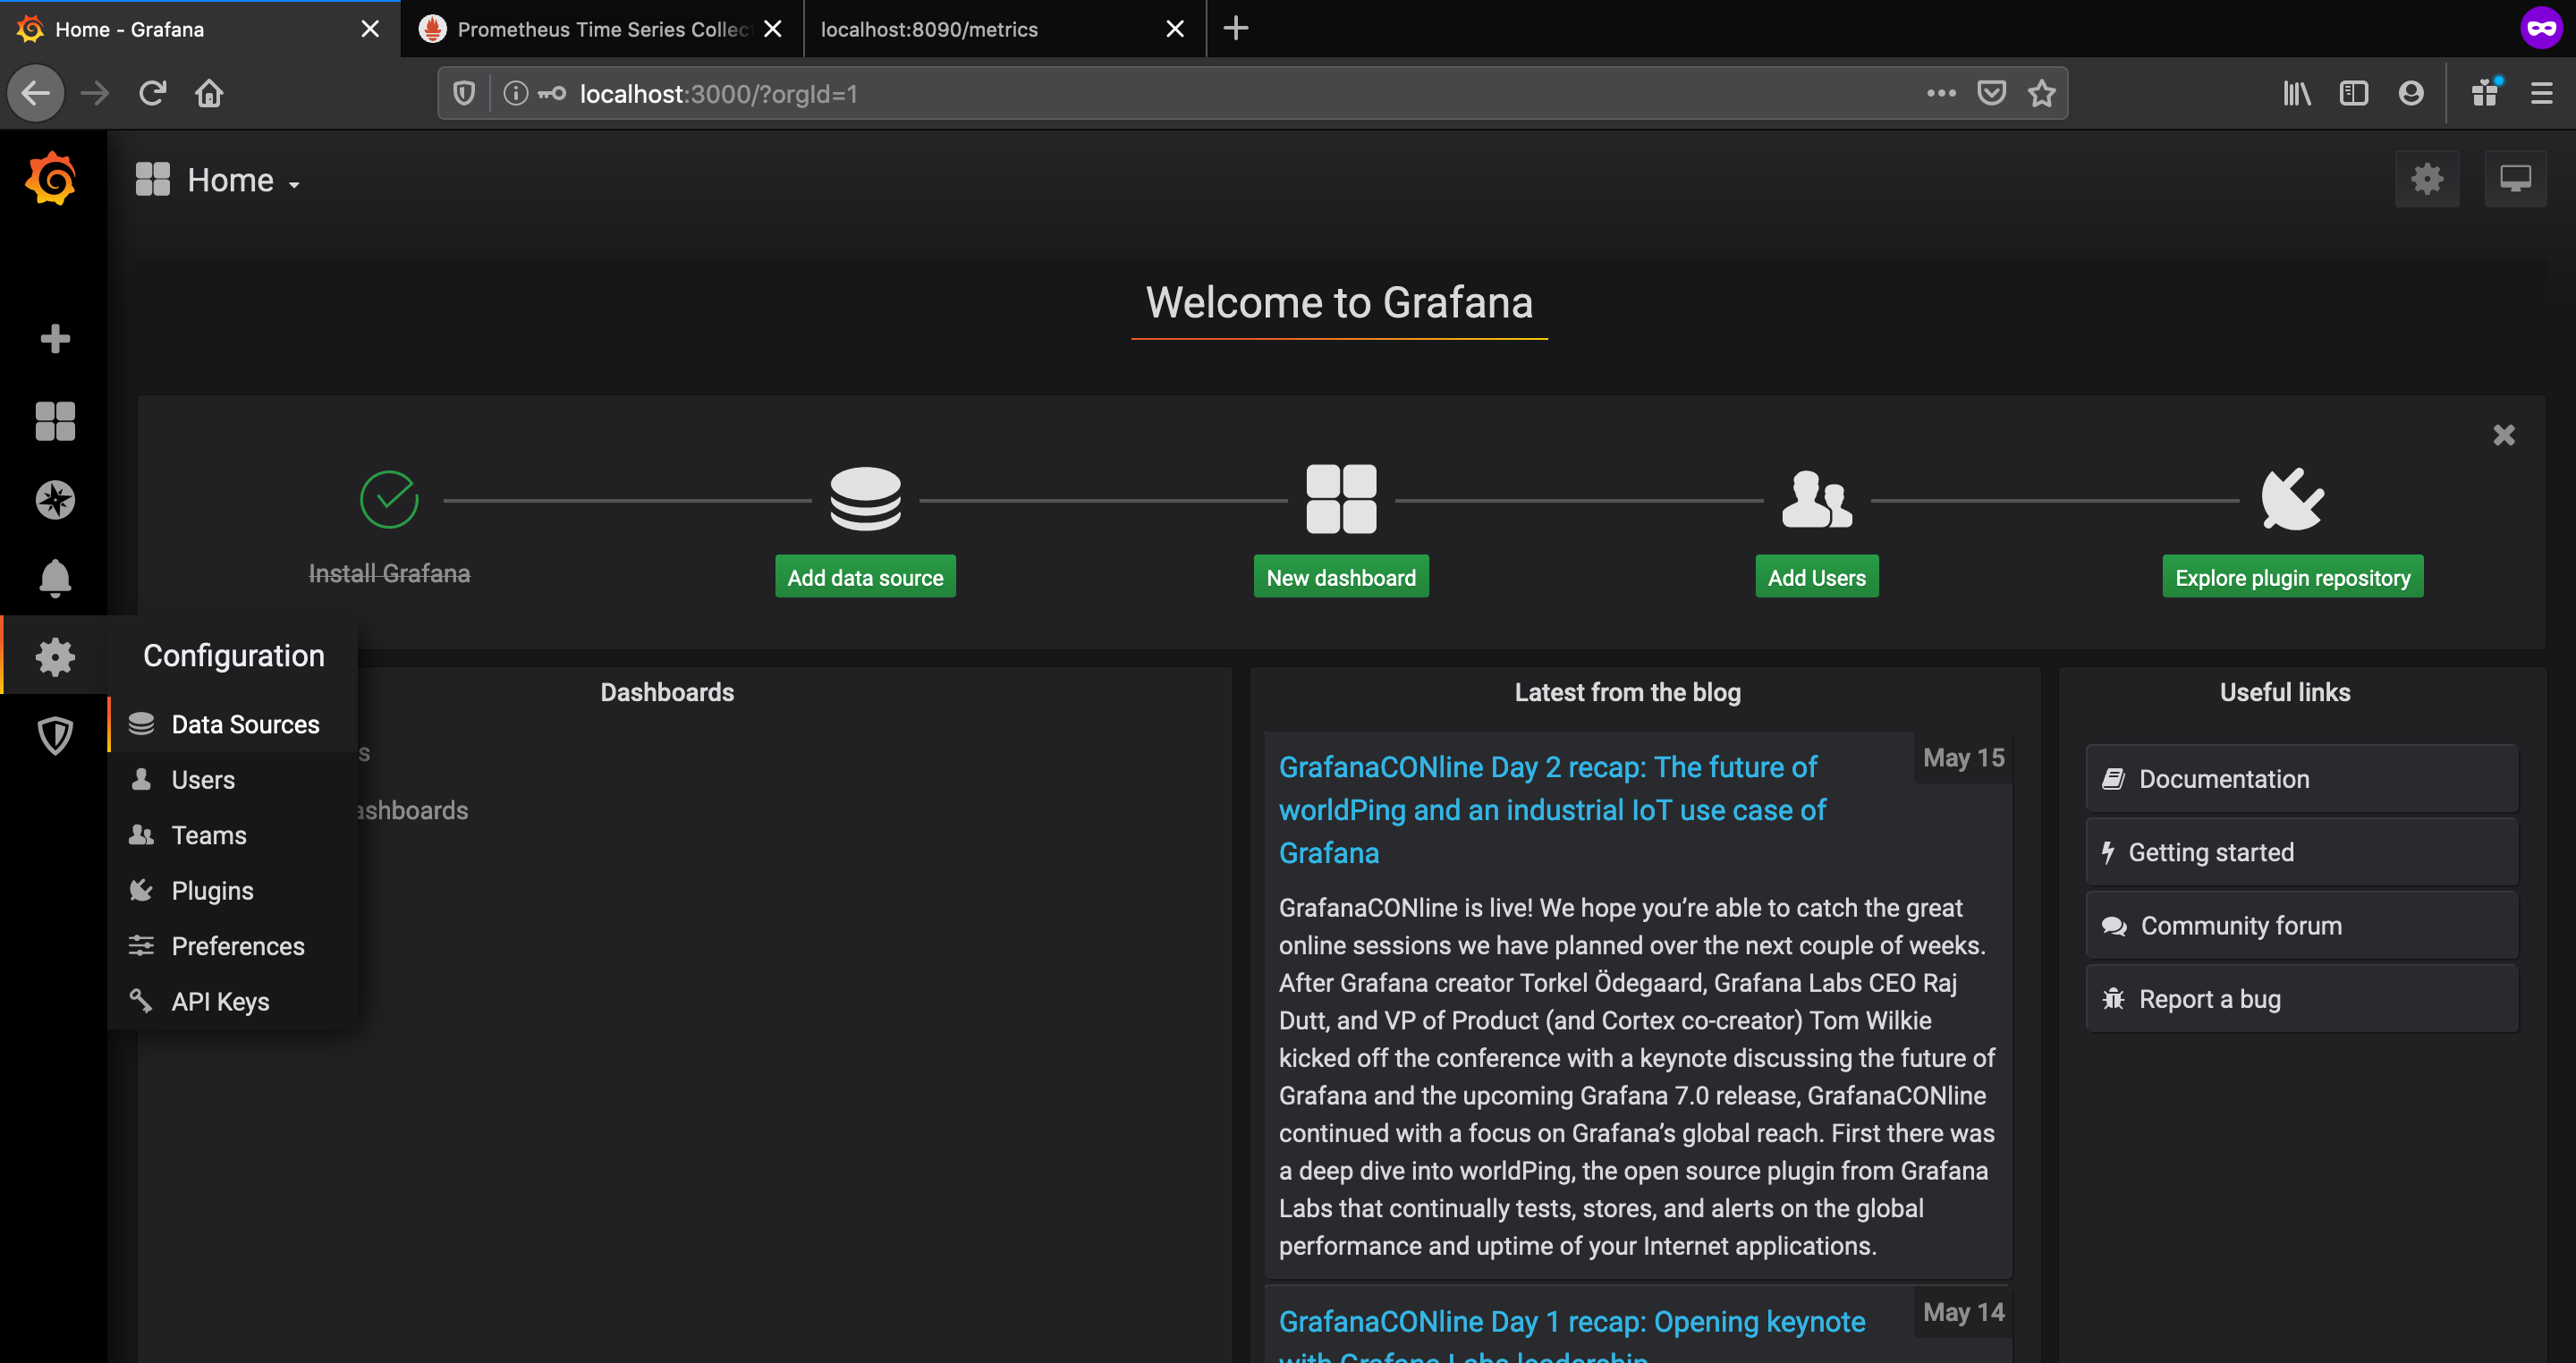Click the Add data source button

865,577
